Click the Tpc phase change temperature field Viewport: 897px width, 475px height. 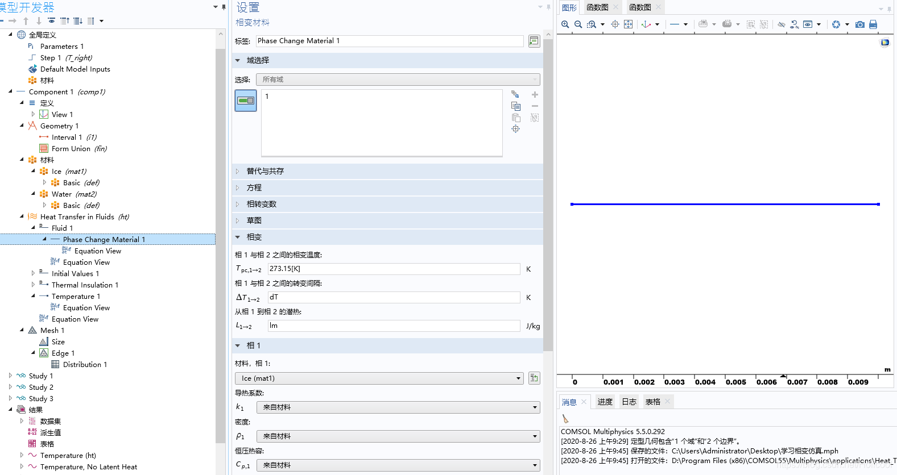point(394,269)
